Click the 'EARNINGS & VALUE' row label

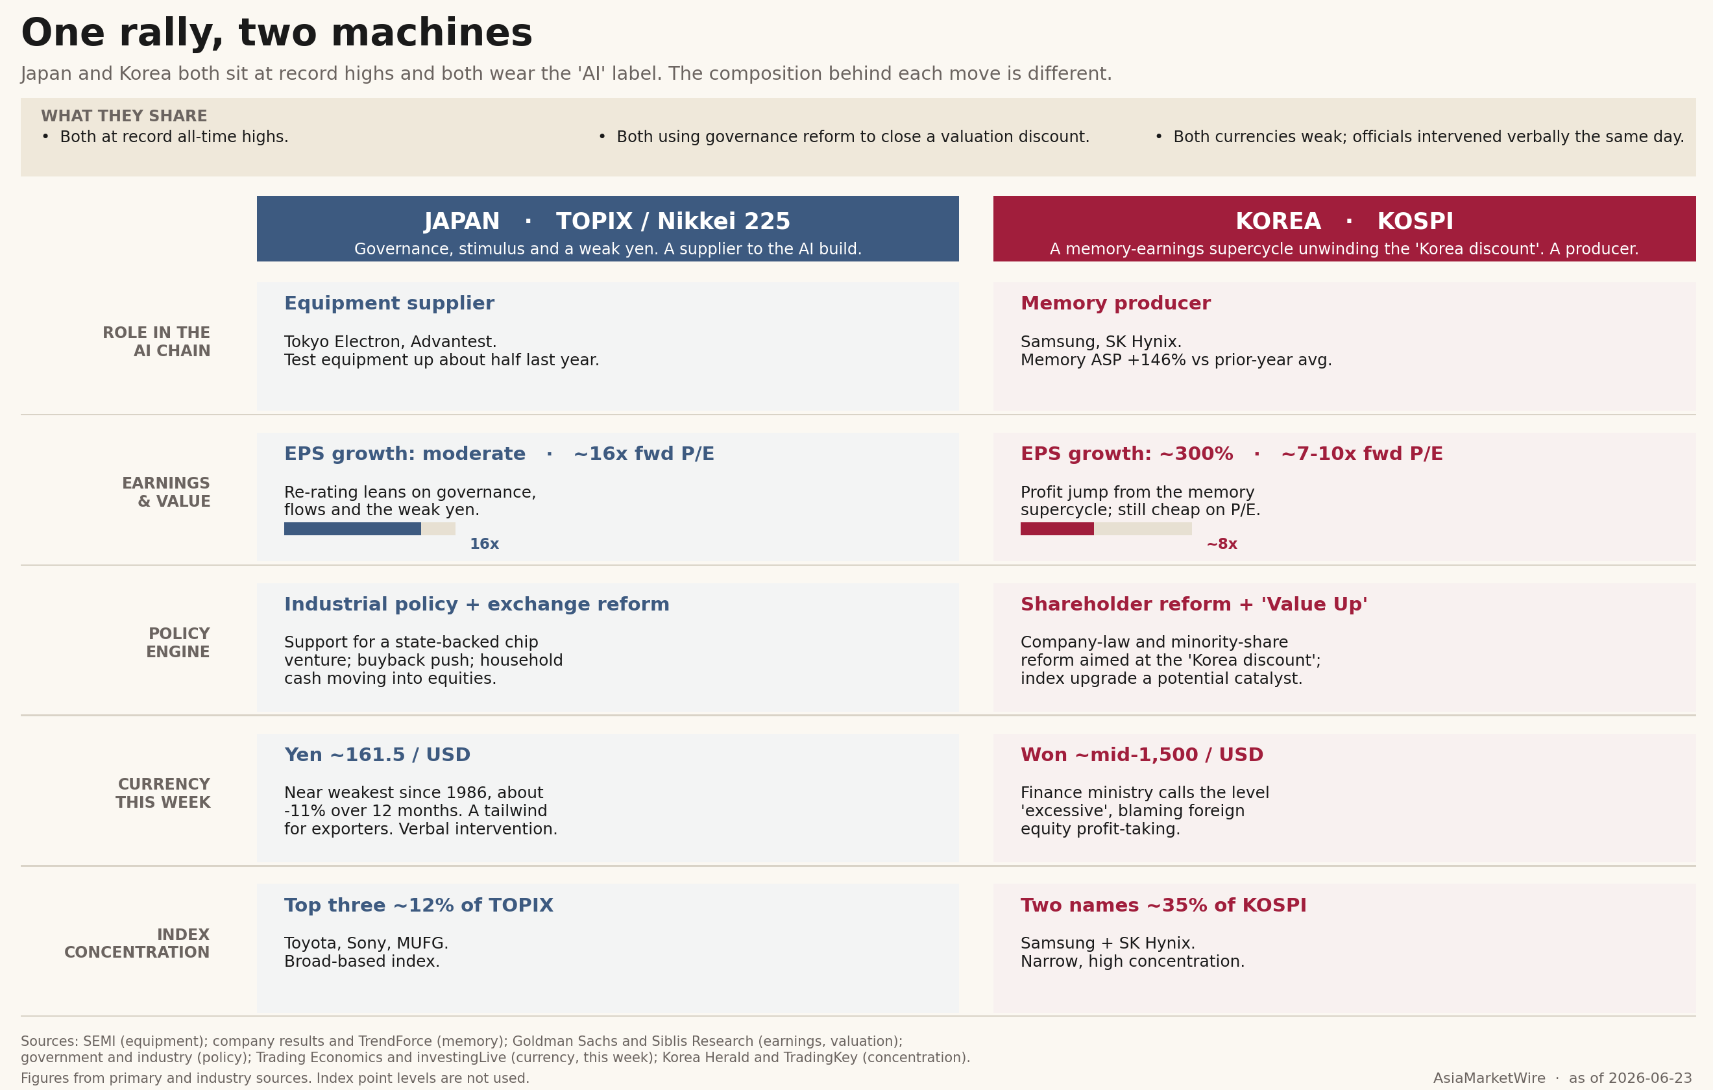[165, 492]
